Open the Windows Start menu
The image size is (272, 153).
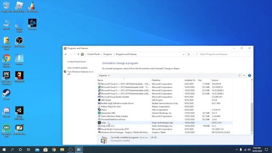(x=4, y=150)
